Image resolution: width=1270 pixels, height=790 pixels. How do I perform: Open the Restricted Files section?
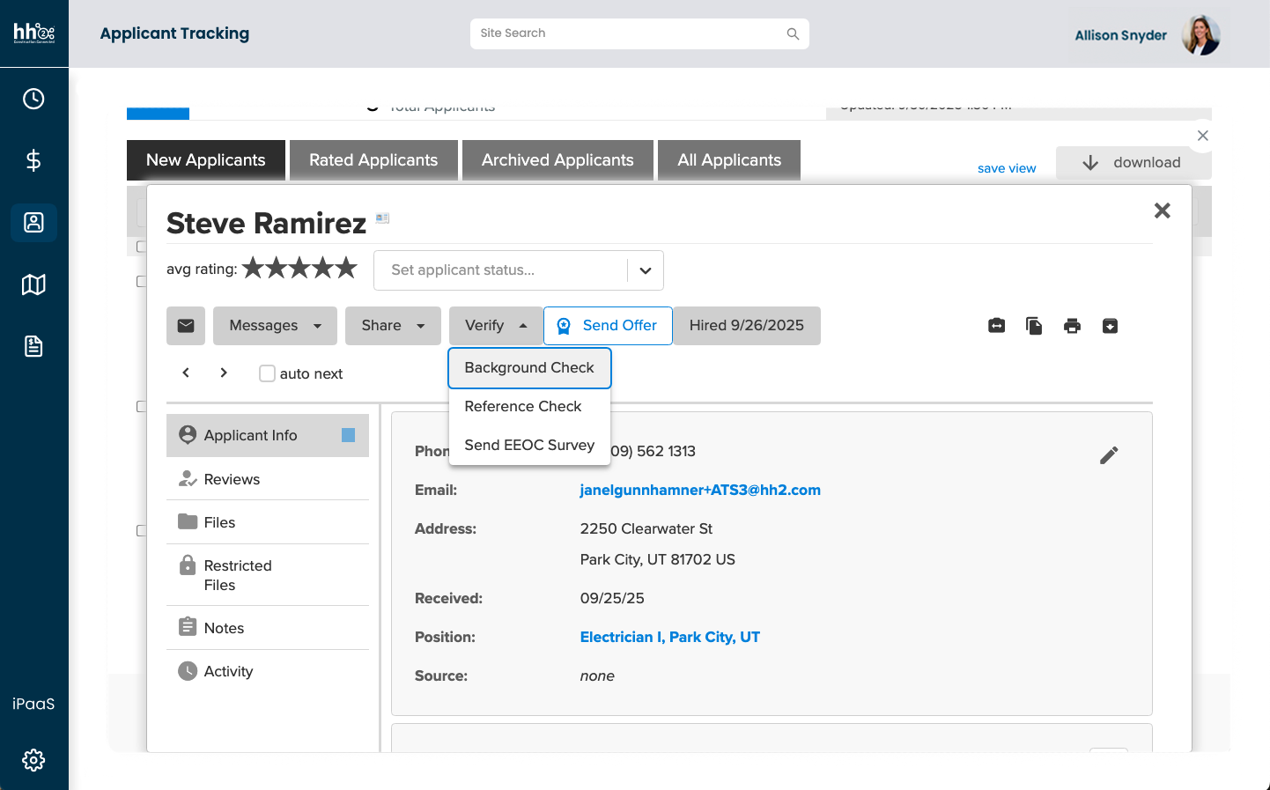238,575
